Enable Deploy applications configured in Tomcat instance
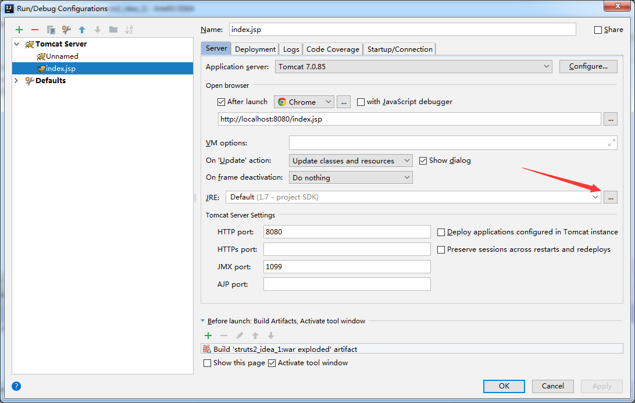 tap(441, 233)
